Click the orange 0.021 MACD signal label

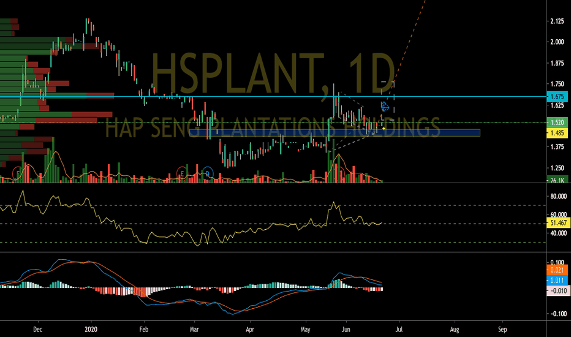(557, 270)
